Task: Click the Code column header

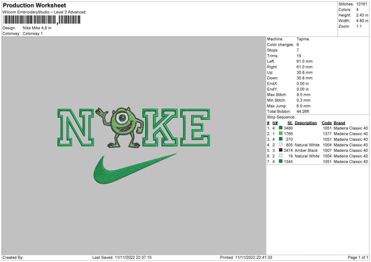Action: [x=326, y=123]
